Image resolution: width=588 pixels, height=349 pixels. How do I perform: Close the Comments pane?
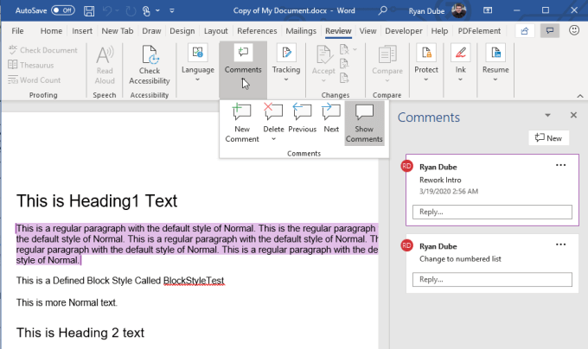(572, 115)
